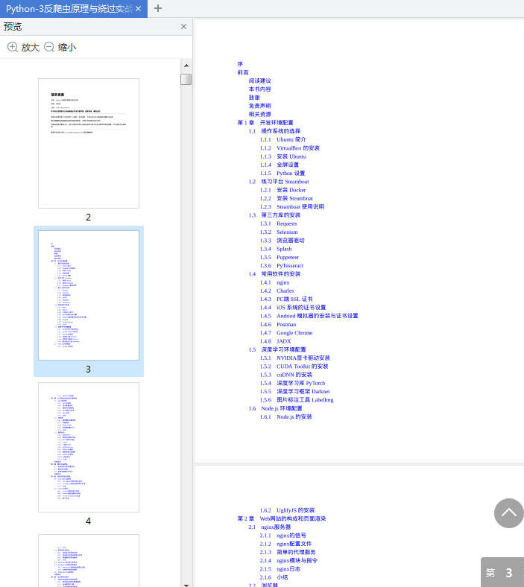Open 第1章 开发环境配置 link
Screen dimensions: 524x587
pos(265,123)
